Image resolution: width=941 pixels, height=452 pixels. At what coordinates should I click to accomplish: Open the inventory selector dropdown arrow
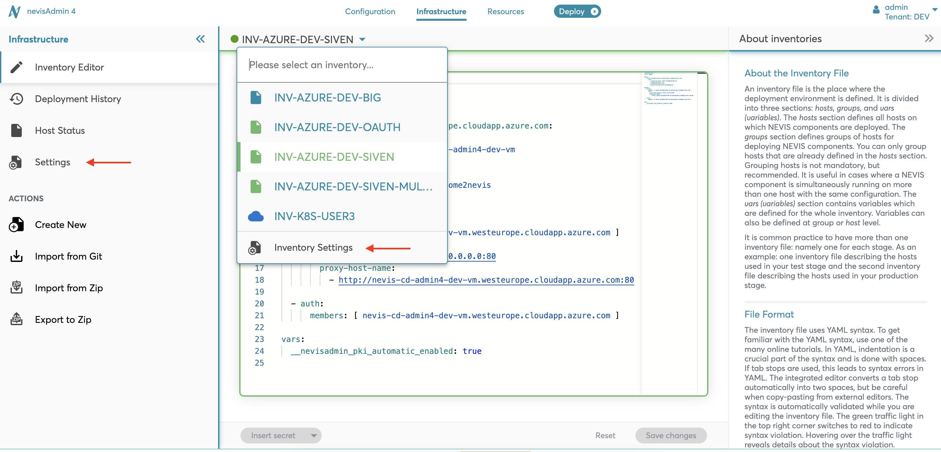[362, 40]
